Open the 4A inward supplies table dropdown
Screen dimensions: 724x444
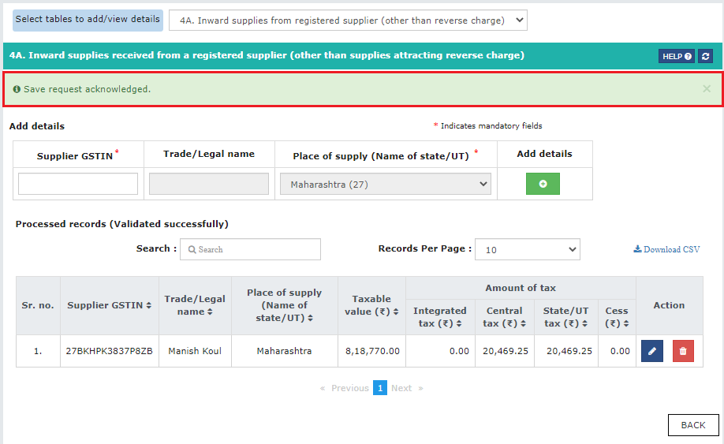pos(348,21)
